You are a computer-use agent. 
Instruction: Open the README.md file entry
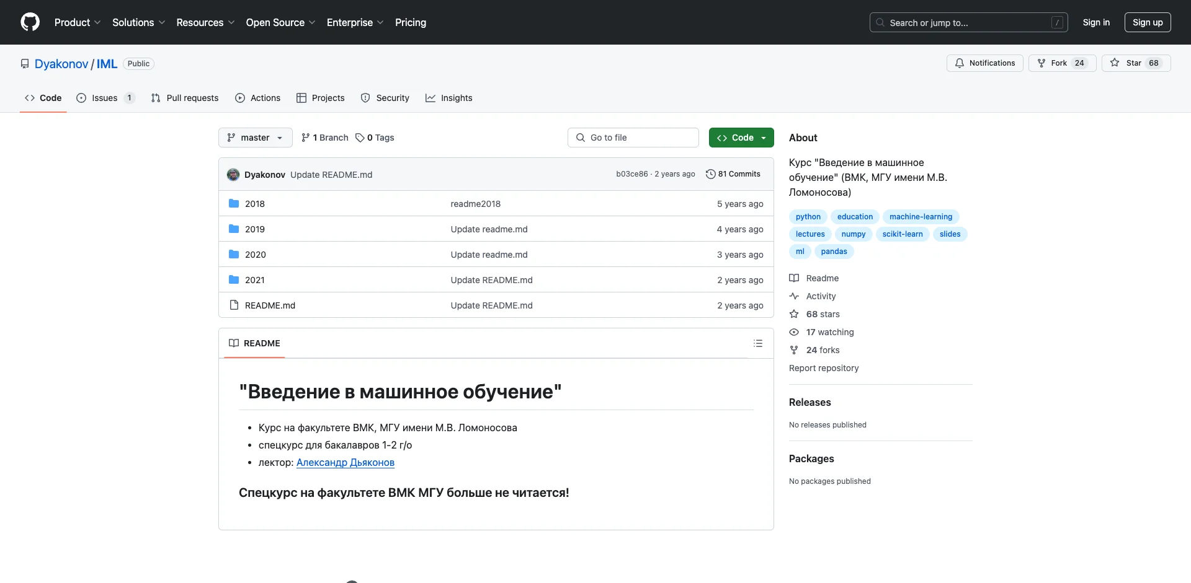point(270,305)
